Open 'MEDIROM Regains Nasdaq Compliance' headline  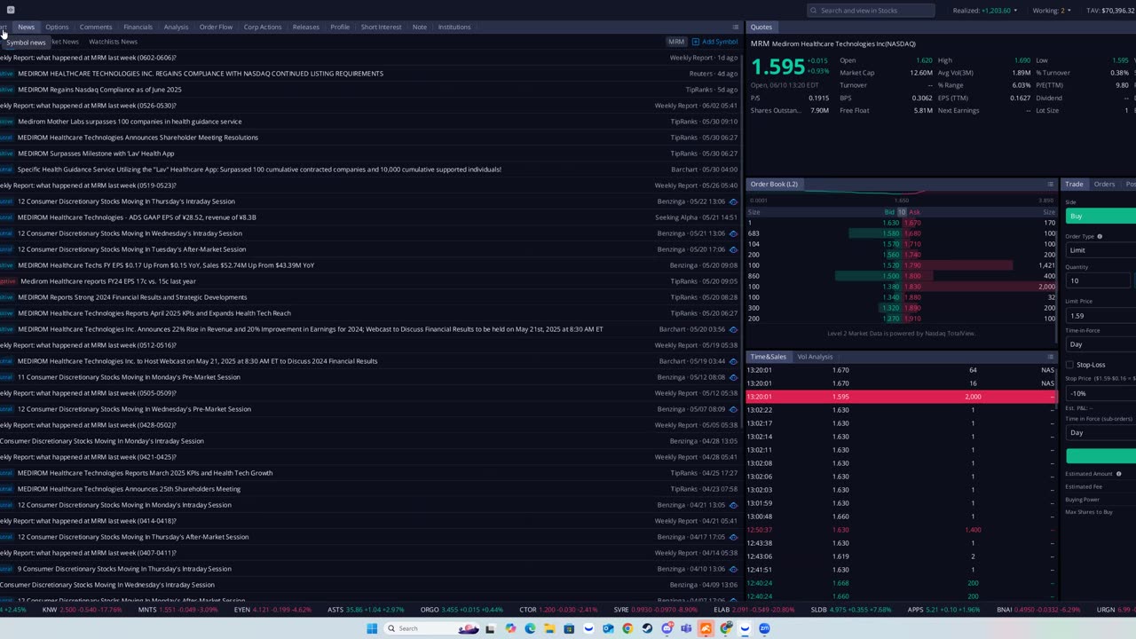(x=99, y=90)
